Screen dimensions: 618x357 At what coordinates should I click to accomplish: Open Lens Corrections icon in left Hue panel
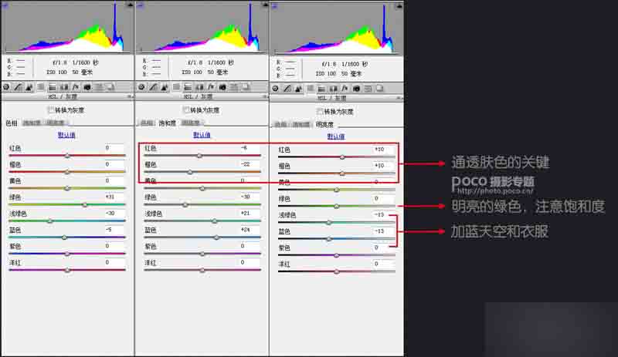(64, 87)
